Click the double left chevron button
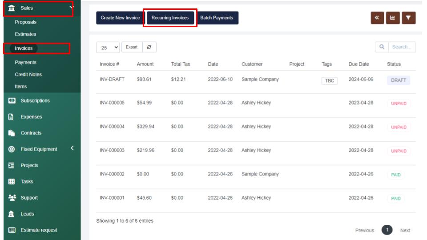This screenshot has height=240, width=427. click(377, 18)
